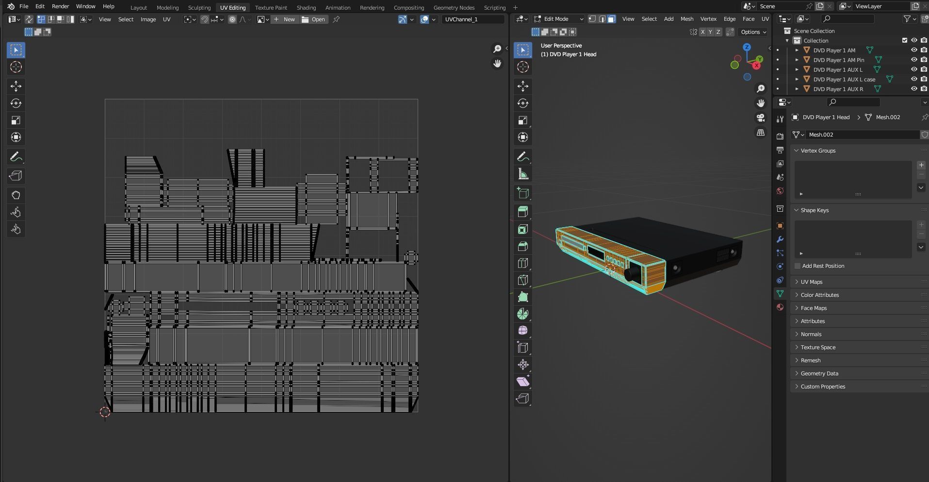The image size is (929, 482).
Task: Select the Cursor tool in the UV editor toolbar
Action: 16,67
